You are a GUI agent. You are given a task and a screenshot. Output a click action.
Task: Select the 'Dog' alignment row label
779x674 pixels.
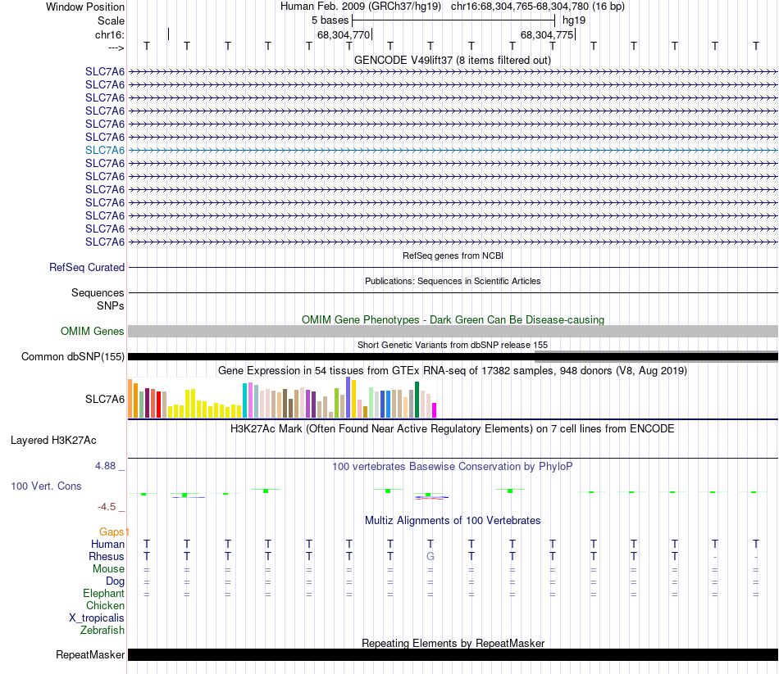click(116, 581)
